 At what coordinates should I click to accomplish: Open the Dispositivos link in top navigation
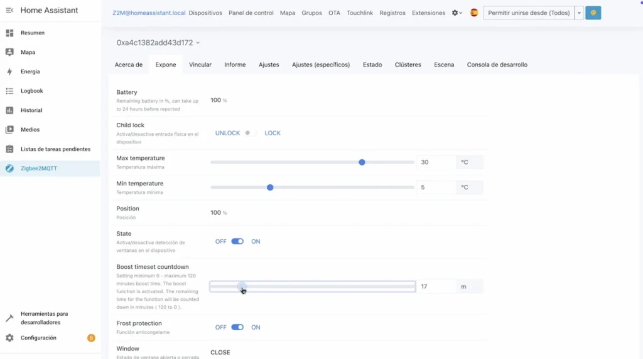205,13
